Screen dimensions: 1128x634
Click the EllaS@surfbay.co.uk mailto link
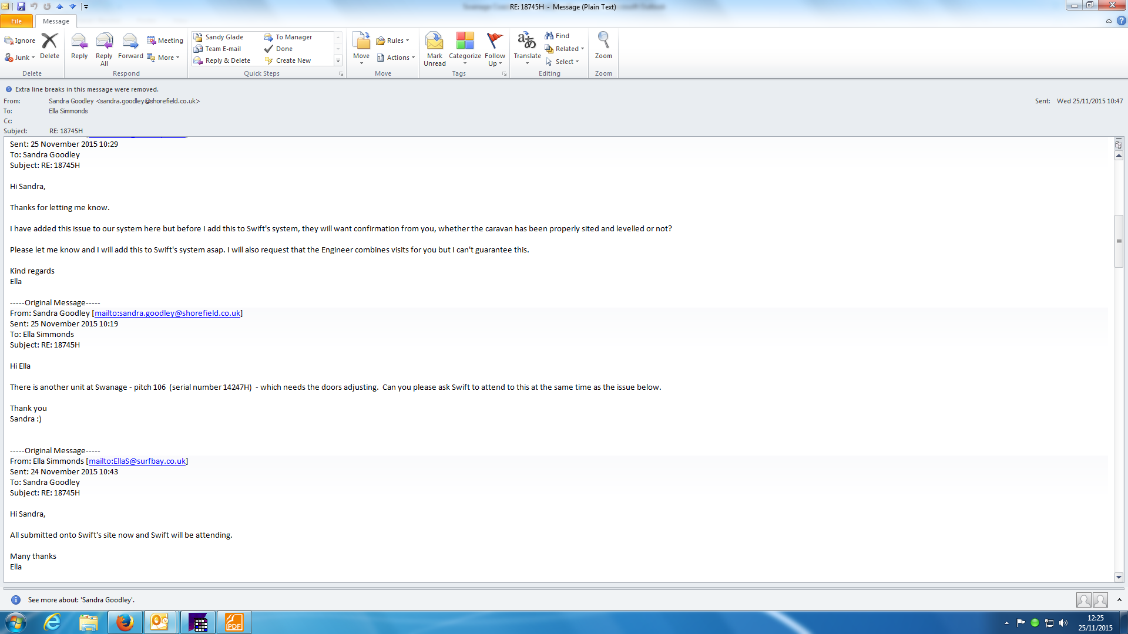pos(137,461)
